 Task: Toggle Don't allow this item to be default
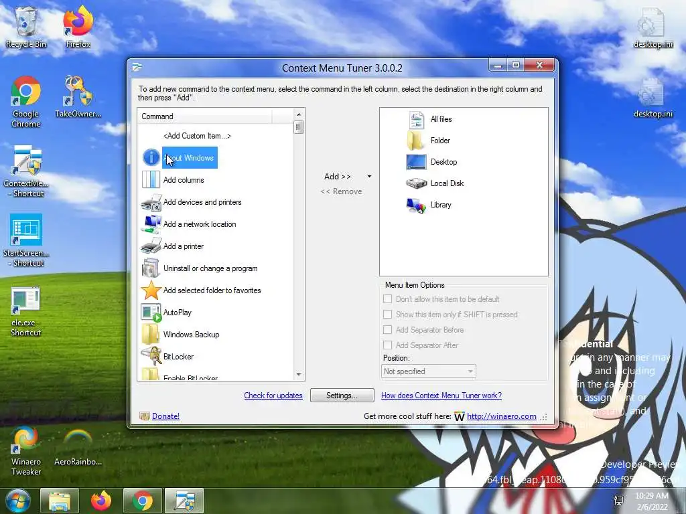coord(388,299)
